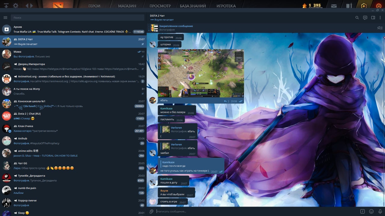Open the Хоррор пикчи channel

(x=73, y=203)
